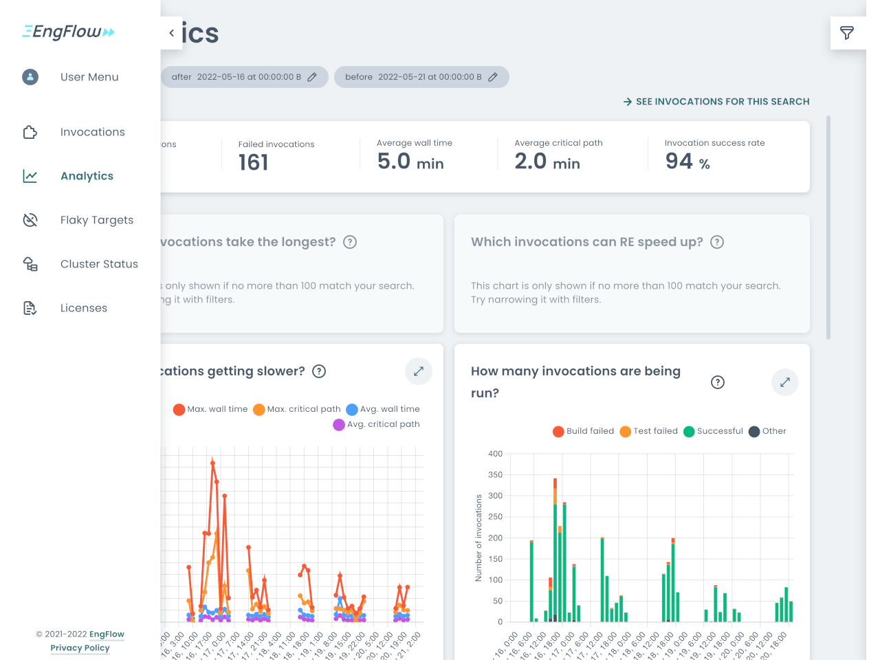
Task: Click 'See invocations for this search' link
Action: (716, 102)
